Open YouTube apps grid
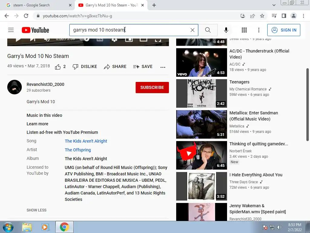 (244, 30)
